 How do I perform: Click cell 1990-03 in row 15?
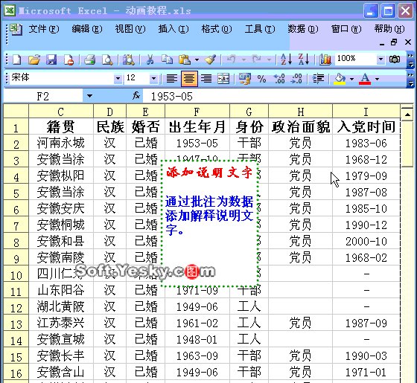tap(366, 355)
